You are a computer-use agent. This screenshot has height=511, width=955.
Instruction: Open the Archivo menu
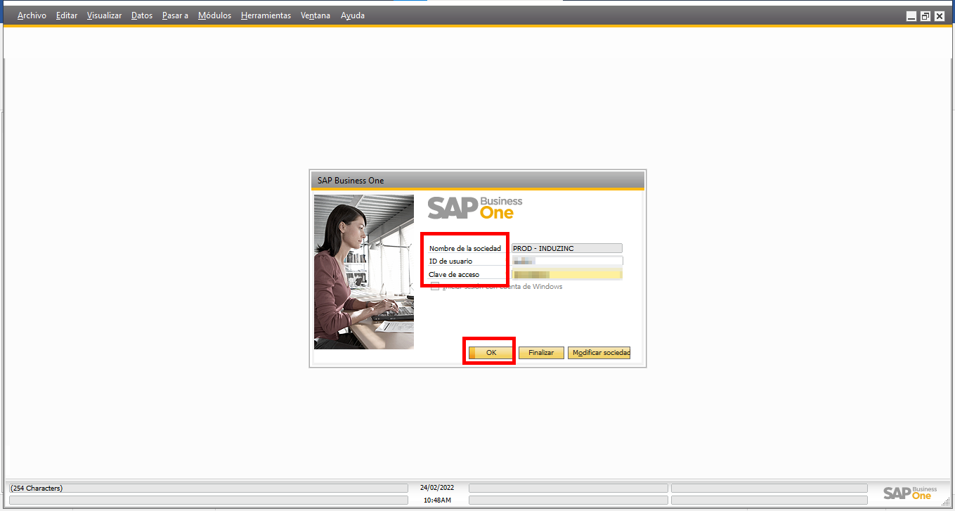pyautogui.click(x=32, y=15)
